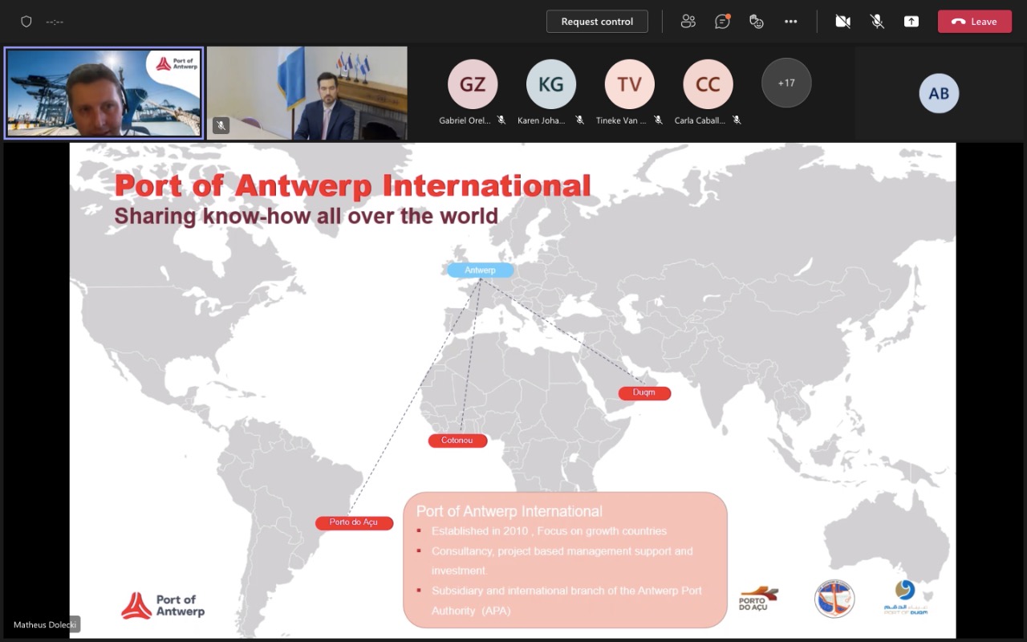This screenshot has height=642, width=1027.
Task: Unmute the microphone
Action: [877, 22]
